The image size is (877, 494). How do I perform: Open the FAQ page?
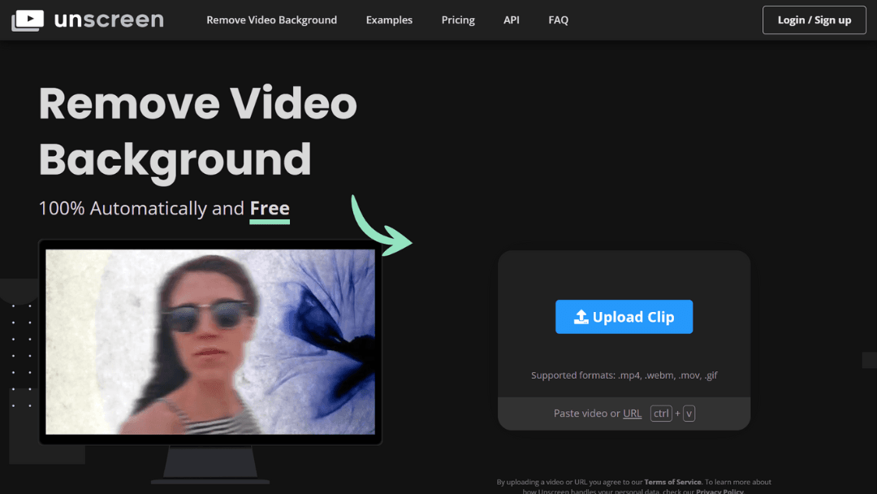[x=558, y=19]
